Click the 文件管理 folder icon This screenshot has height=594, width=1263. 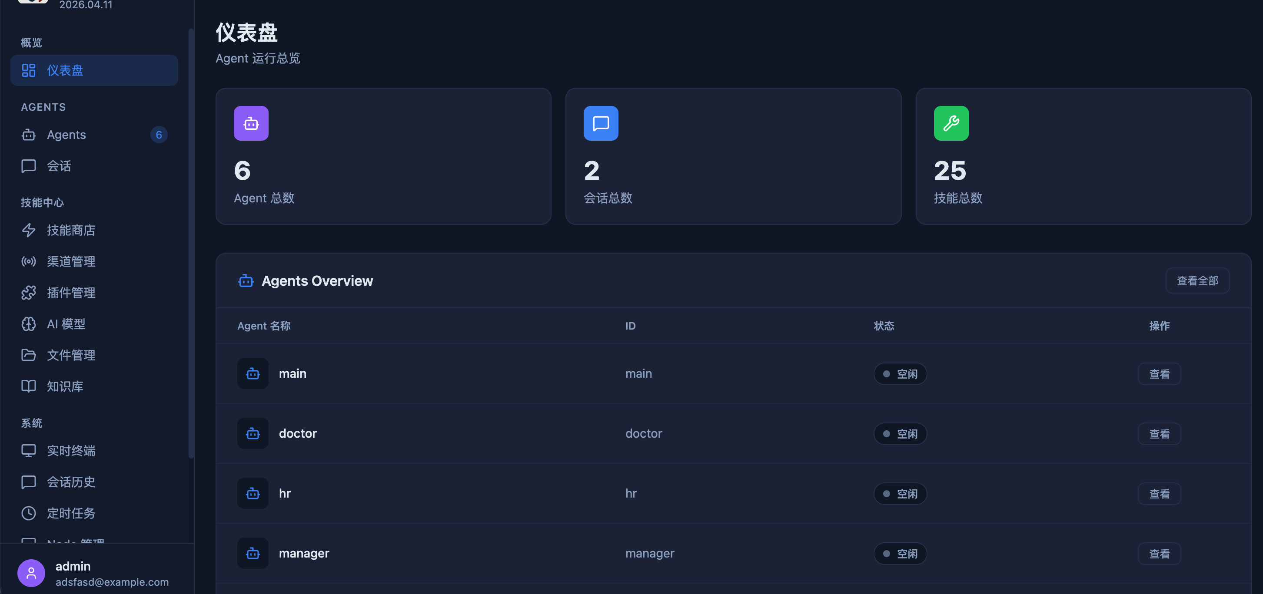[28, 355]
